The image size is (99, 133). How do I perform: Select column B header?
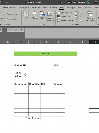8,42
